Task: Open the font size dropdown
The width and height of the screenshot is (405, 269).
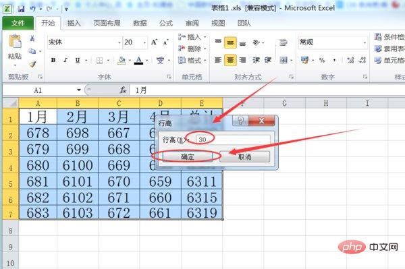Action: pos(144,42)
